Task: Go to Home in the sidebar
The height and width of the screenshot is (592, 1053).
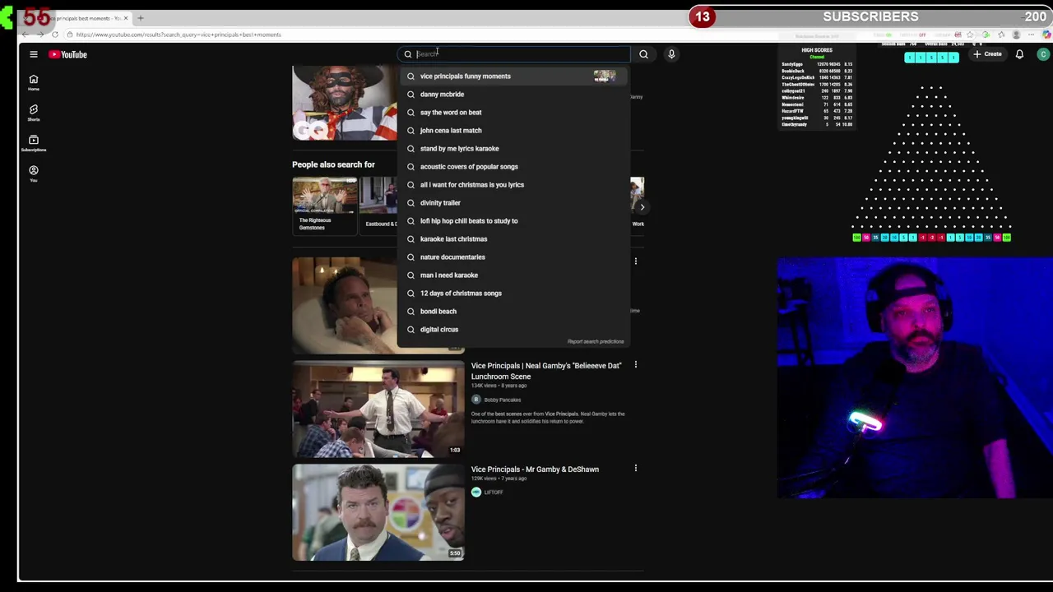Action: coord(34,82)
